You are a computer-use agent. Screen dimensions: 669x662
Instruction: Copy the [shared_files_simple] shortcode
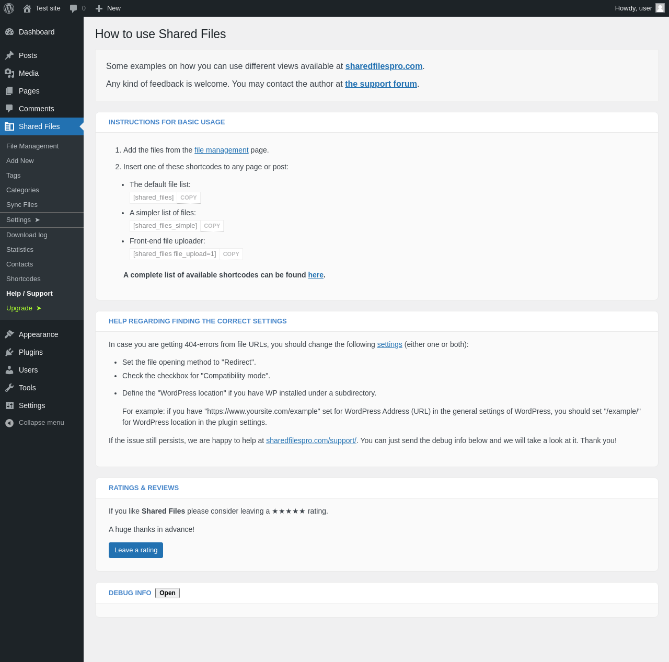pos(212,226)
